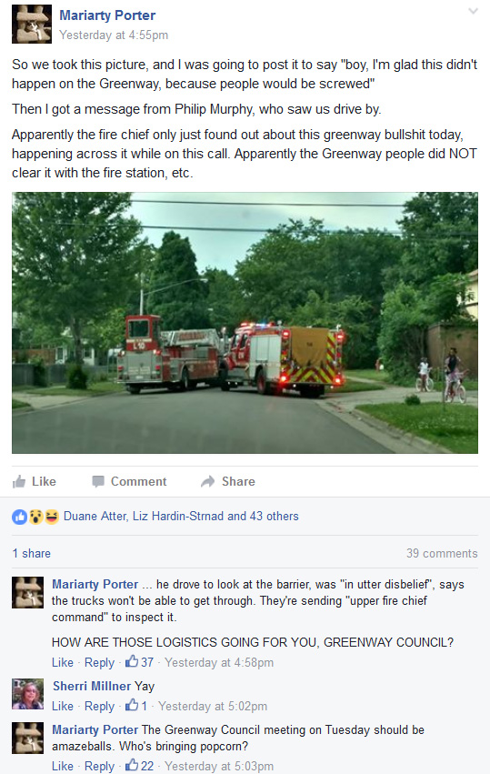
Task: Click the 22 likes thumbs-up icon
Action: 132,765
